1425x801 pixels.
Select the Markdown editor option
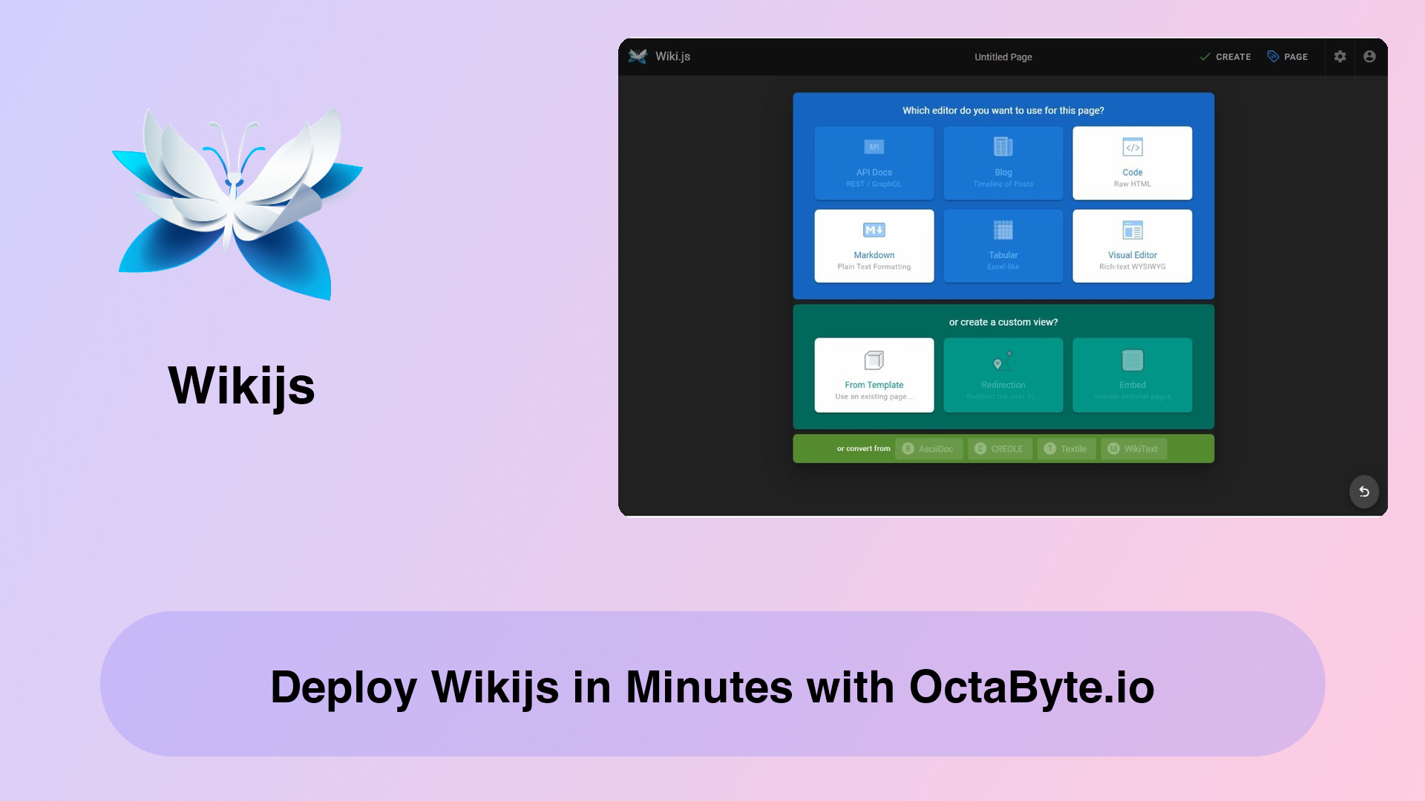(x=873, y=245)
